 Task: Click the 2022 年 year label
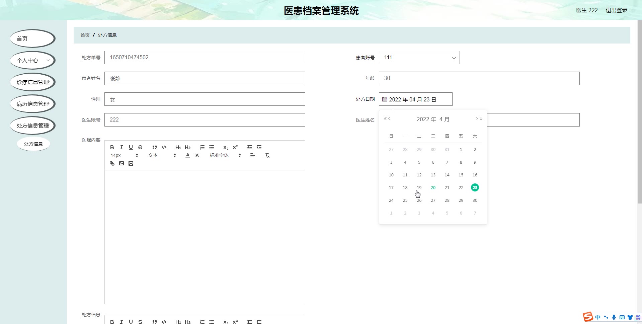click(x=426, y=119)
